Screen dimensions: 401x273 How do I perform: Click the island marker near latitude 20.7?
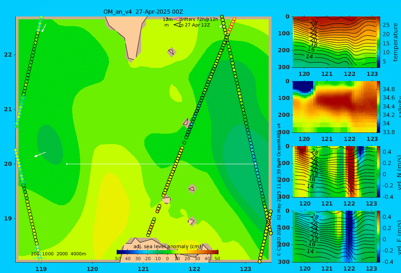click(x=186, y=122)
